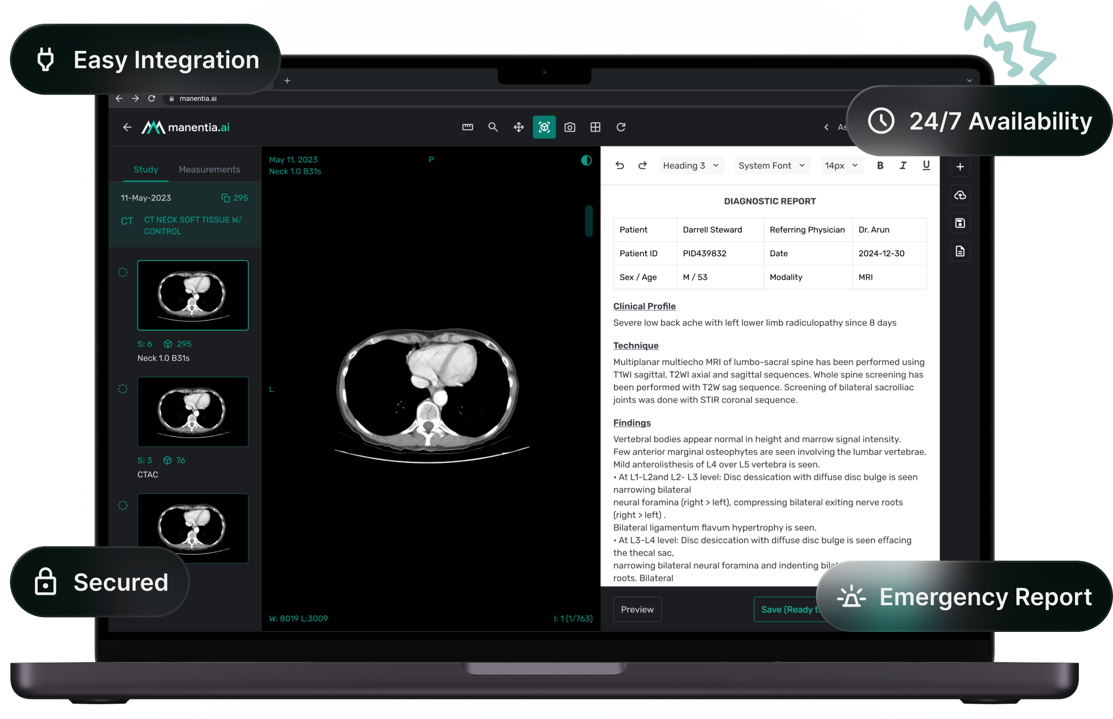This screenshot has height=719, width=1113.
Task: Switch to the Study tab
Action: point(146,169)
